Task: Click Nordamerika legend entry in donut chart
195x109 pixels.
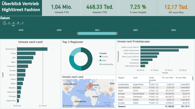Action: (106, 64)
